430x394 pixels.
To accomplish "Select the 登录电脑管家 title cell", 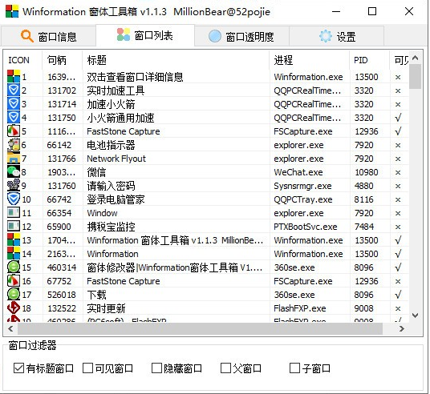I will pos(116,199).
